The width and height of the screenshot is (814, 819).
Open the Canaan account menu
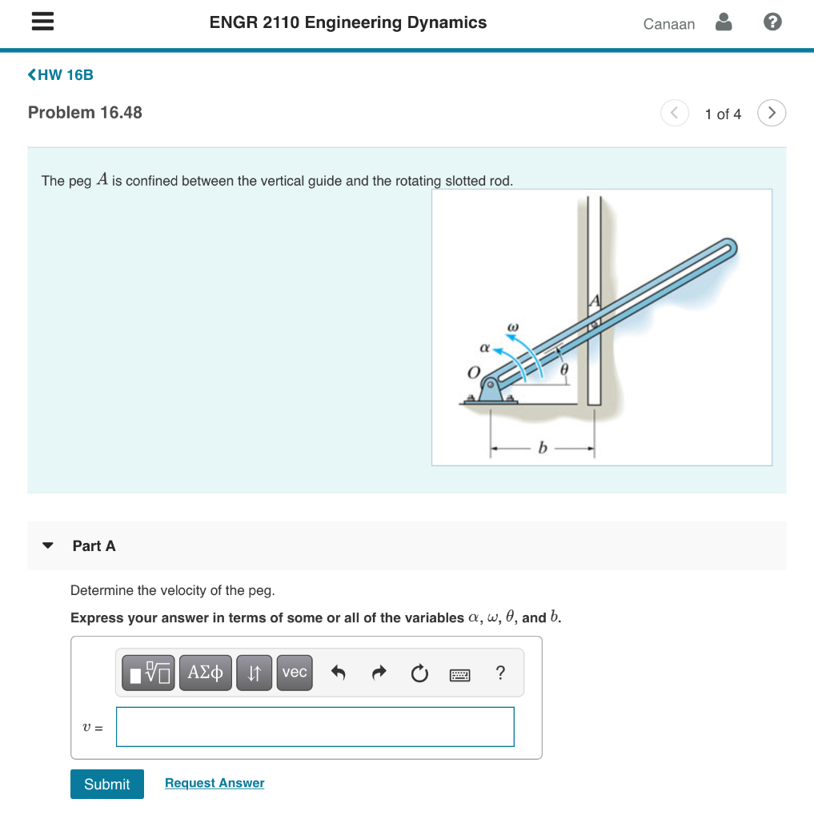tap(668, 24)
